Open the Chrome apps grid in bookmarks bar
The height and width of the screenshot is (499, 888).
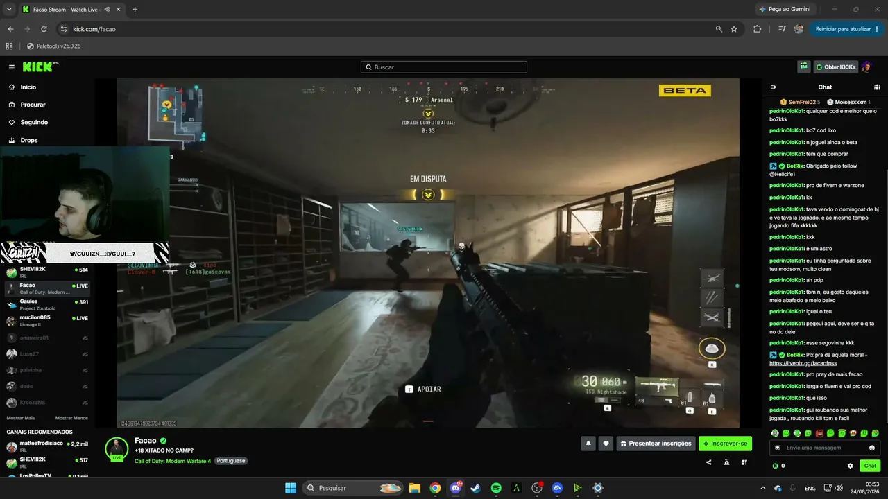coord(9,46)
